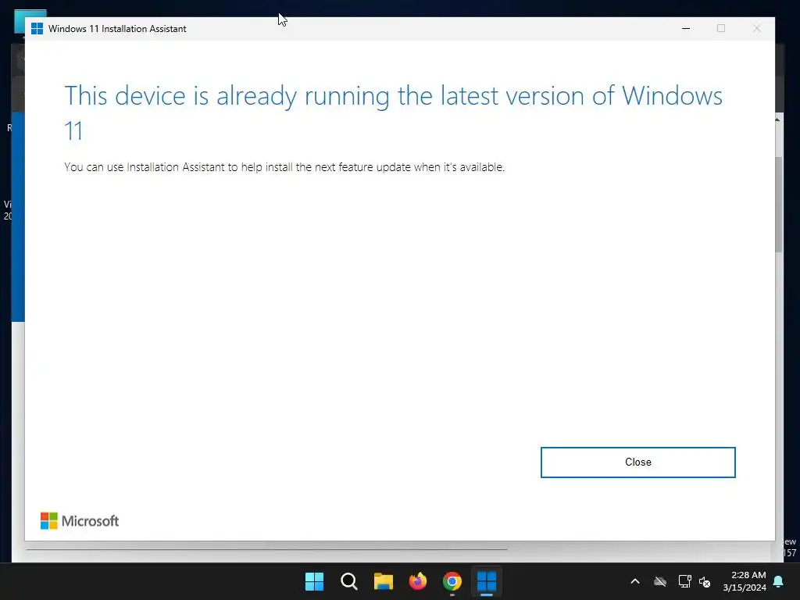The height and width of the screenshot is (600, 800).
Task: Minimize the Windows 11 Installation Assistant window
Action: (x=686, y=29)
